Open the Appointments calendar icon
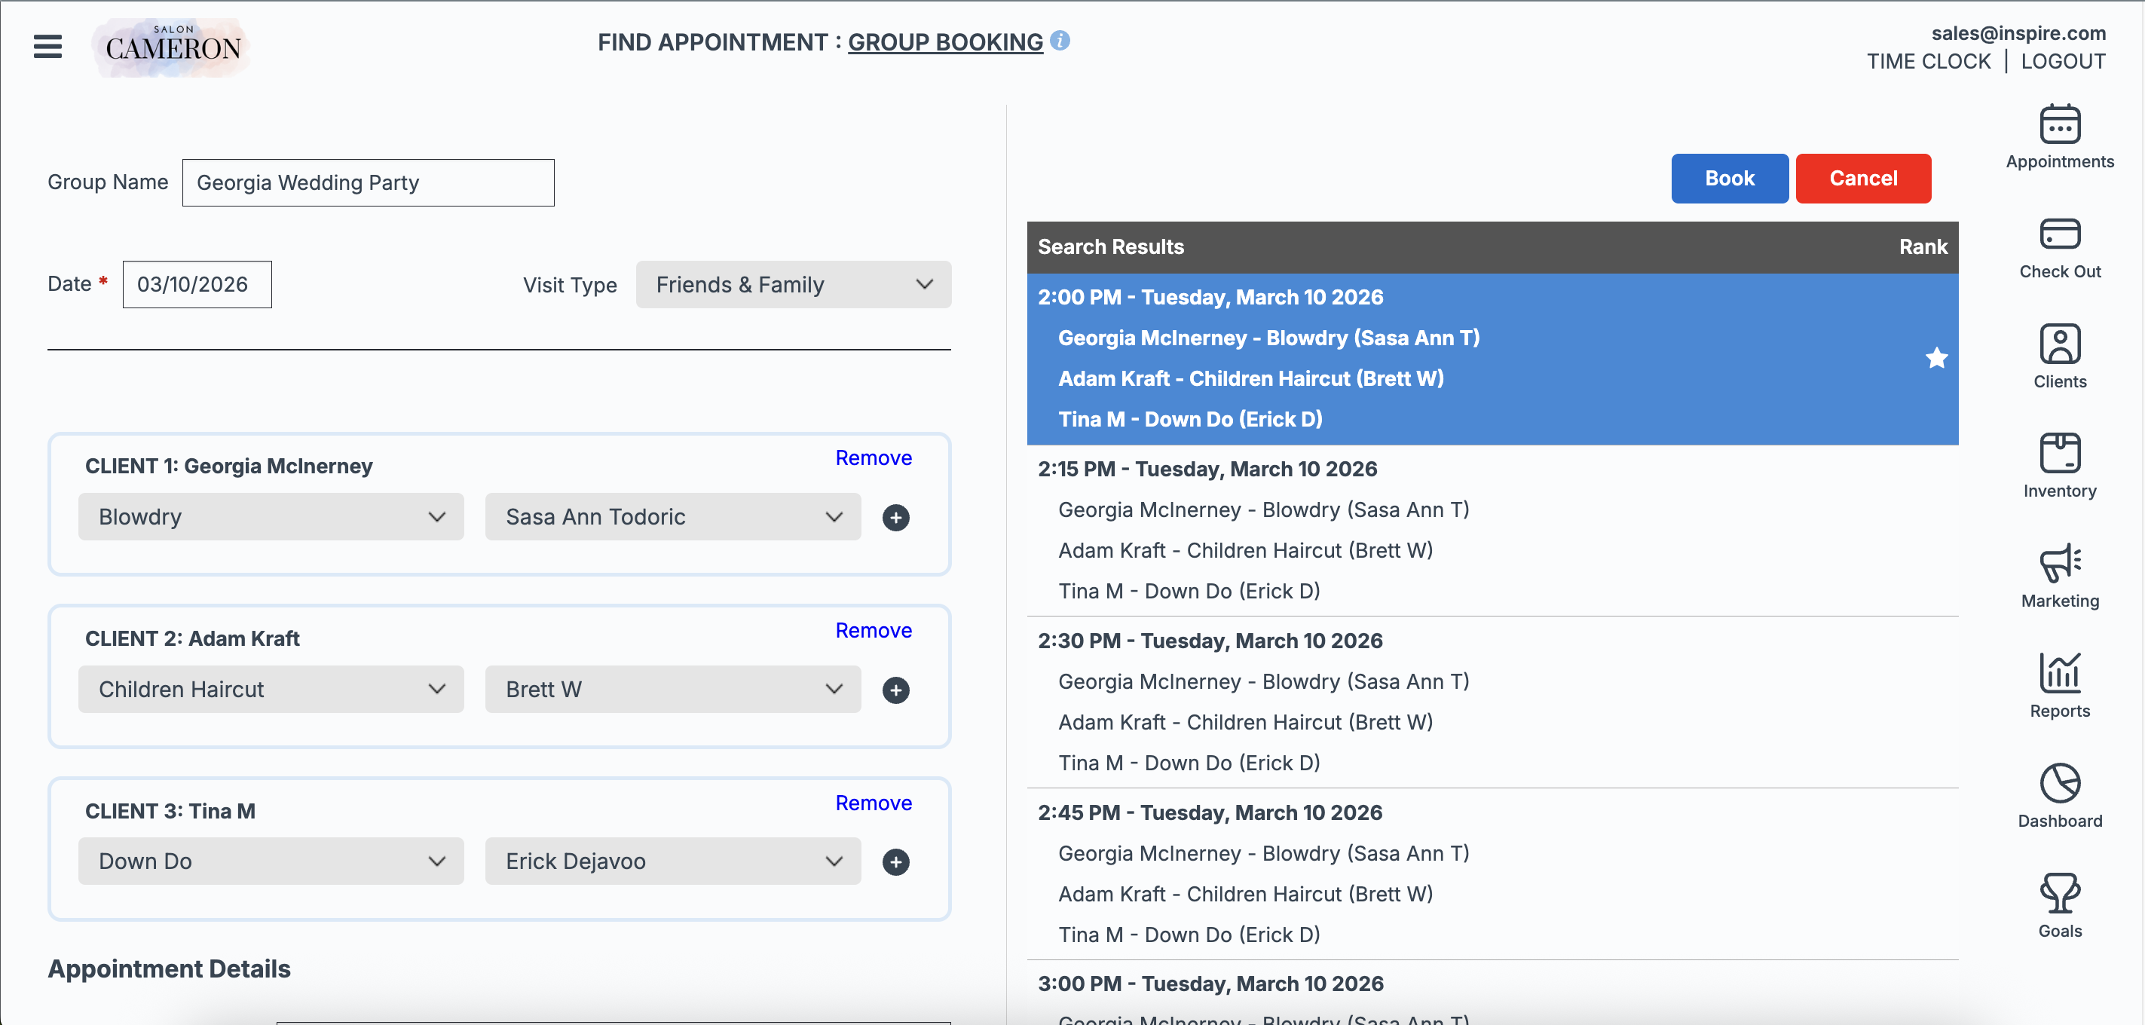The height and width of the screenshot is (1025, 2145). [x=2059, y=125]
